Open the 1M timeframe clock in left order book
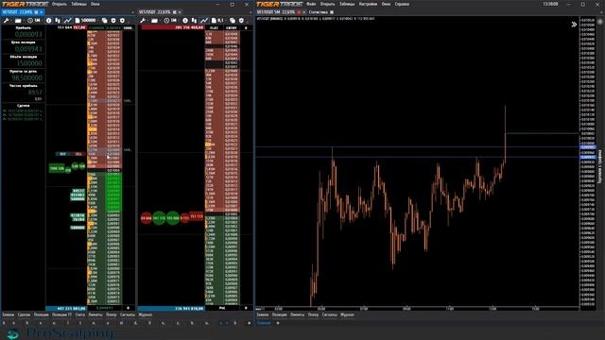605x340 pixels. [33, 21]
